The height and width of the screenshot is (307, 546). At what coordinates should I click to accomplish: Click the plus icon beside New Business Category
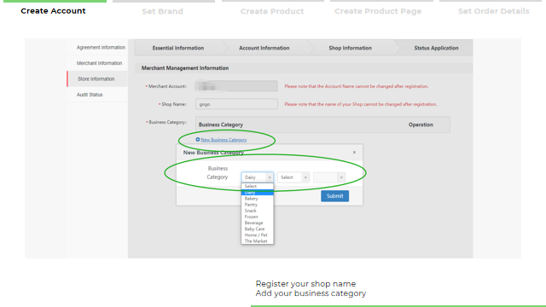click(197, 140)
